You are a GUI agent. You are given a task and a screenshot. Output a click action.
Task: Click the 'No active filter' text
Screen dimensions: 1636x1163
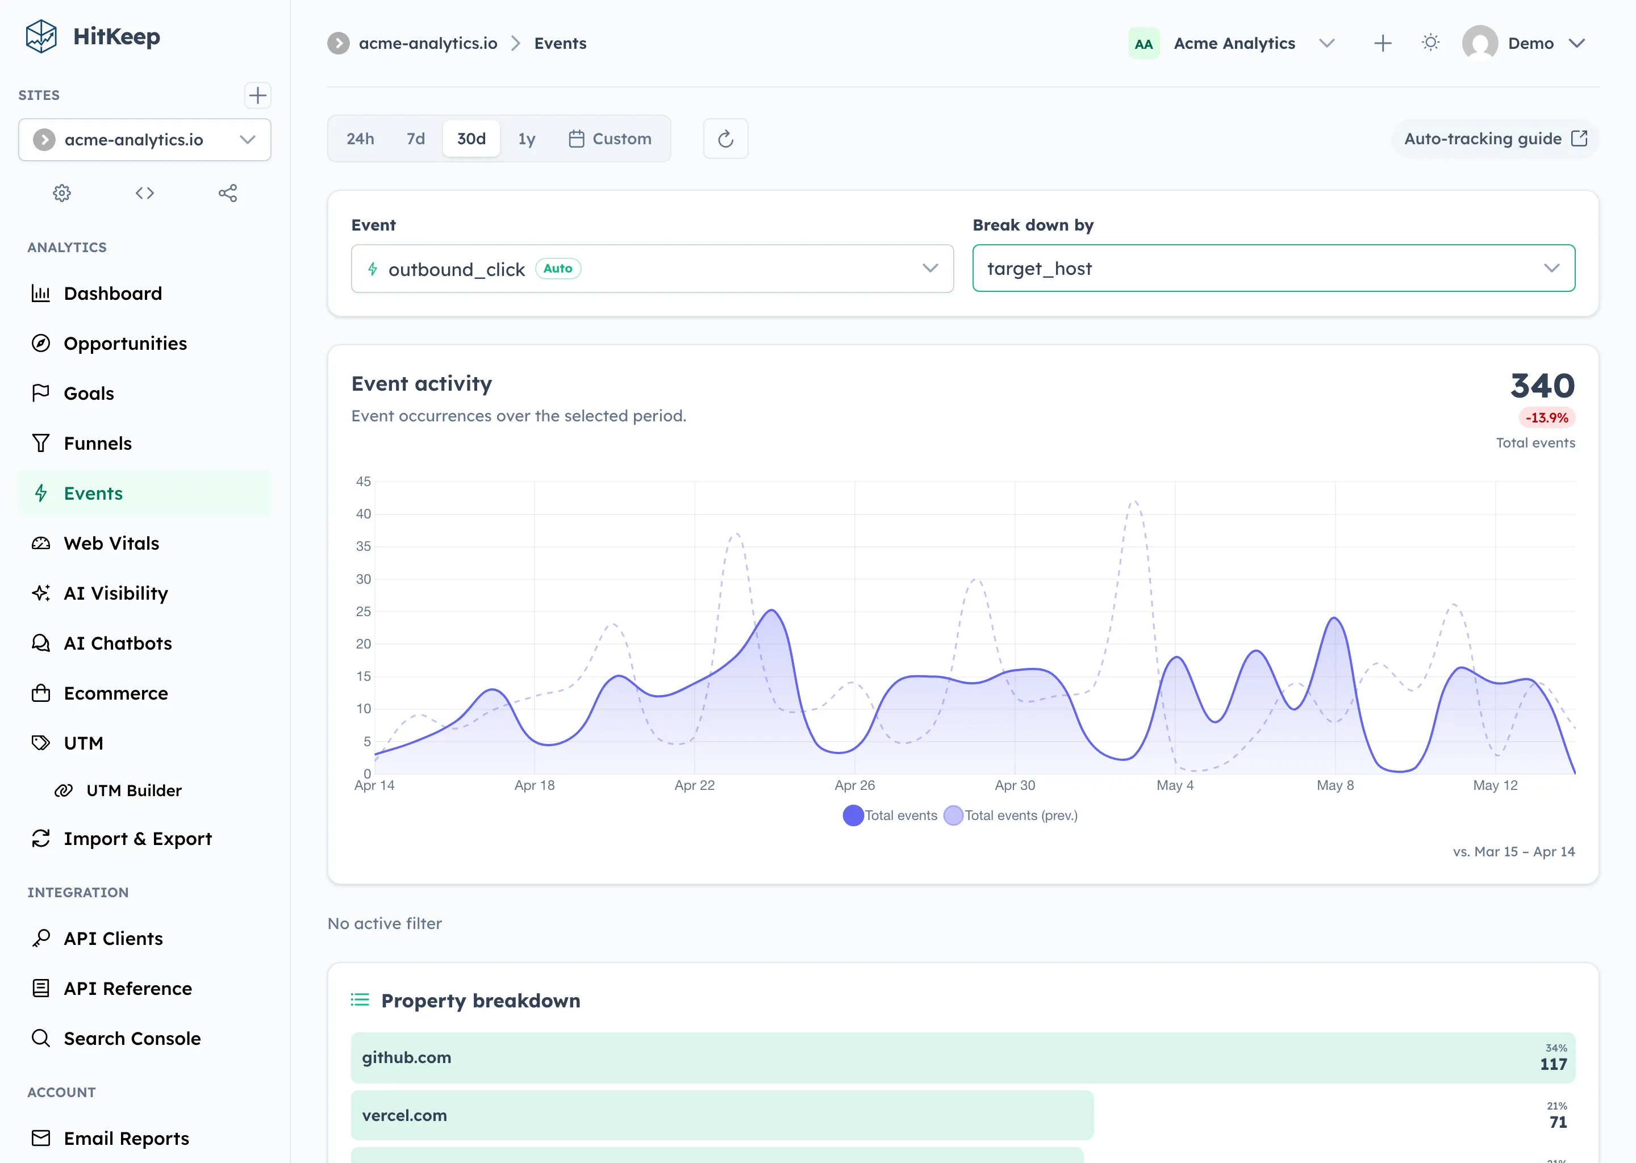385,923
